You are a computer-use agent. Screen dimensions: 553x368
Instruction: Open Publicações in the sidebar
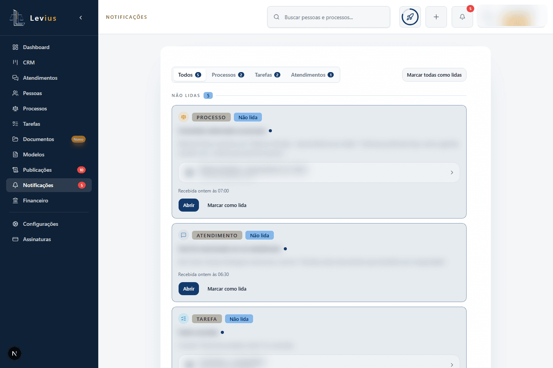pos(49,170)
